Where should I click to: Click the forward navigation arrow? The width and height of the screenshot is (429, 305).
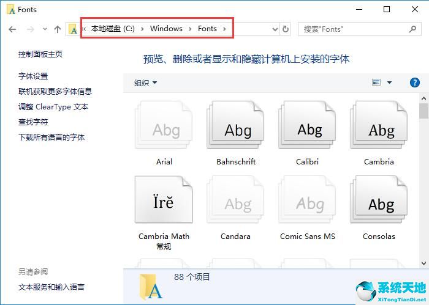[x=31, y=29]
